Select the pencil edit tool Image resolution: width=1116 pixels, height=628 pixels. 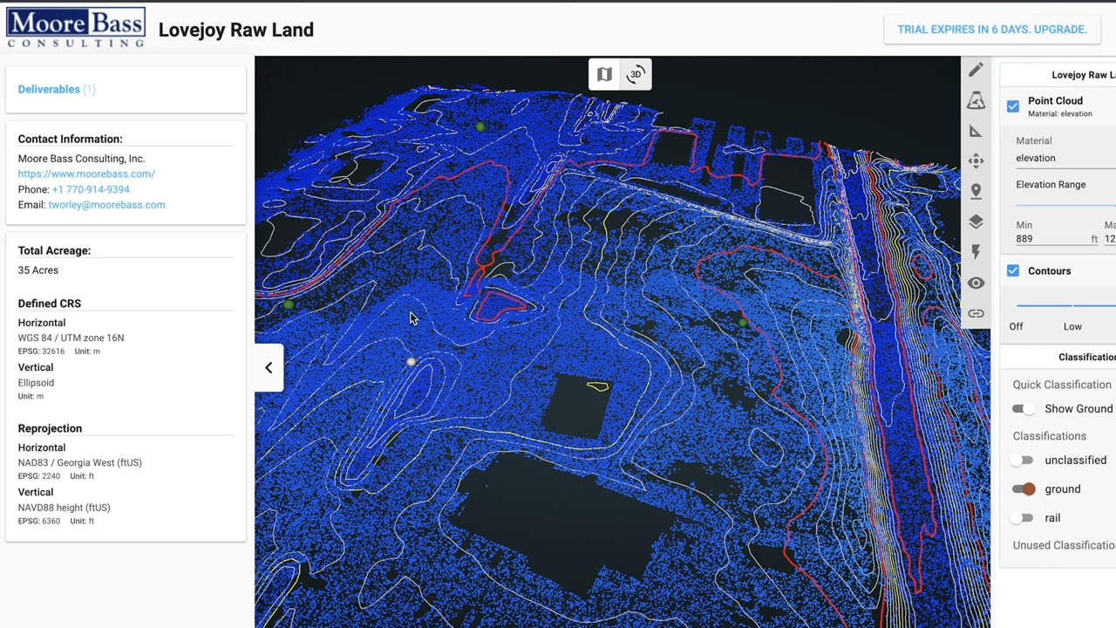tap(976, 70)
